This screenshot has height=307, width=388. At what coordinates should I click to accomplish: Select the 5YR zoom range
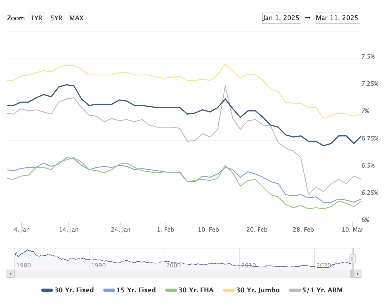(x=56, y=18)
